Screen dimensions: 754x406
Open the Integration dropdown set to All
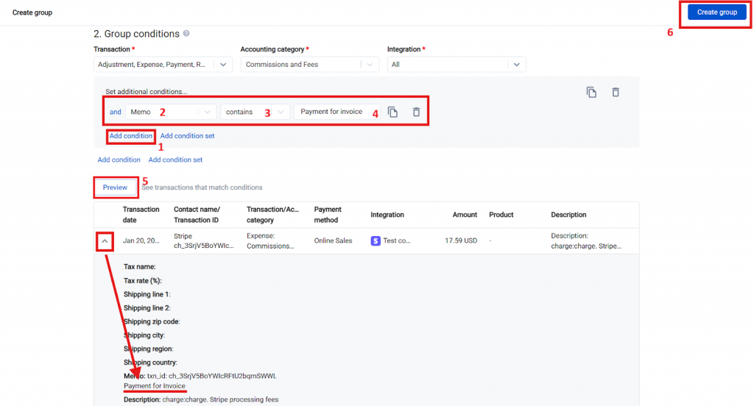456,65
